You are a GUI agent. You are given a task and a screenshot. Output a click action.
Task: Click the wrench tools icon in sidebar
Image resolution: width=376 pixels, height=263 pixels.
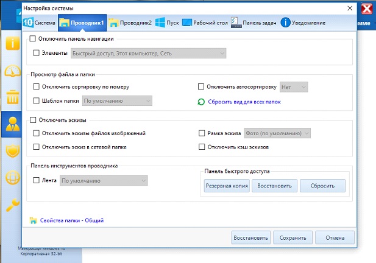pos(13,205)
